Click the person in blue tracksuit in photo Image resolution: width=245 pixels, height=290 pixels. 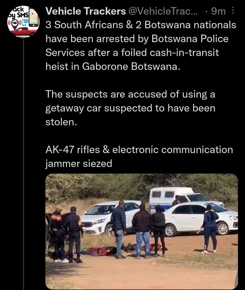coord(210,229)
